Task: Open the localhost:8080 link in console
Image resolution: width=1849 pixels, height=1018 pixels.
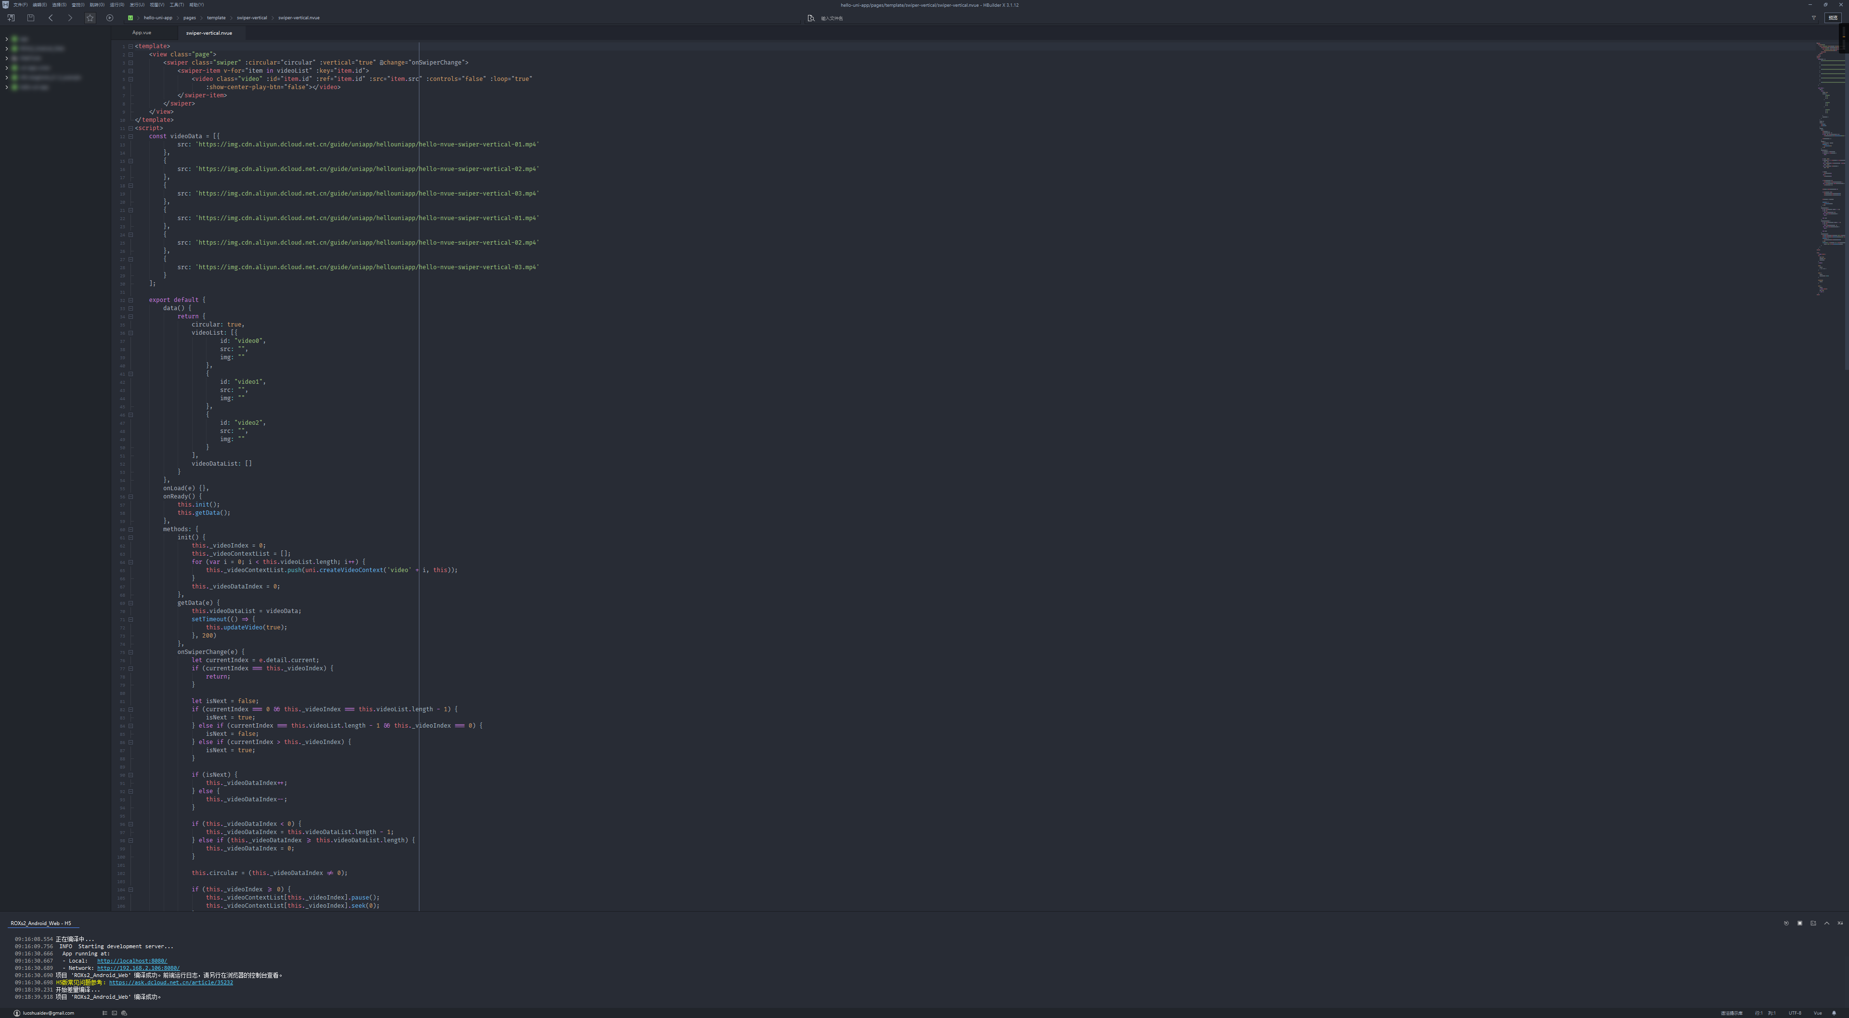Action: click(x=132, y=961)
